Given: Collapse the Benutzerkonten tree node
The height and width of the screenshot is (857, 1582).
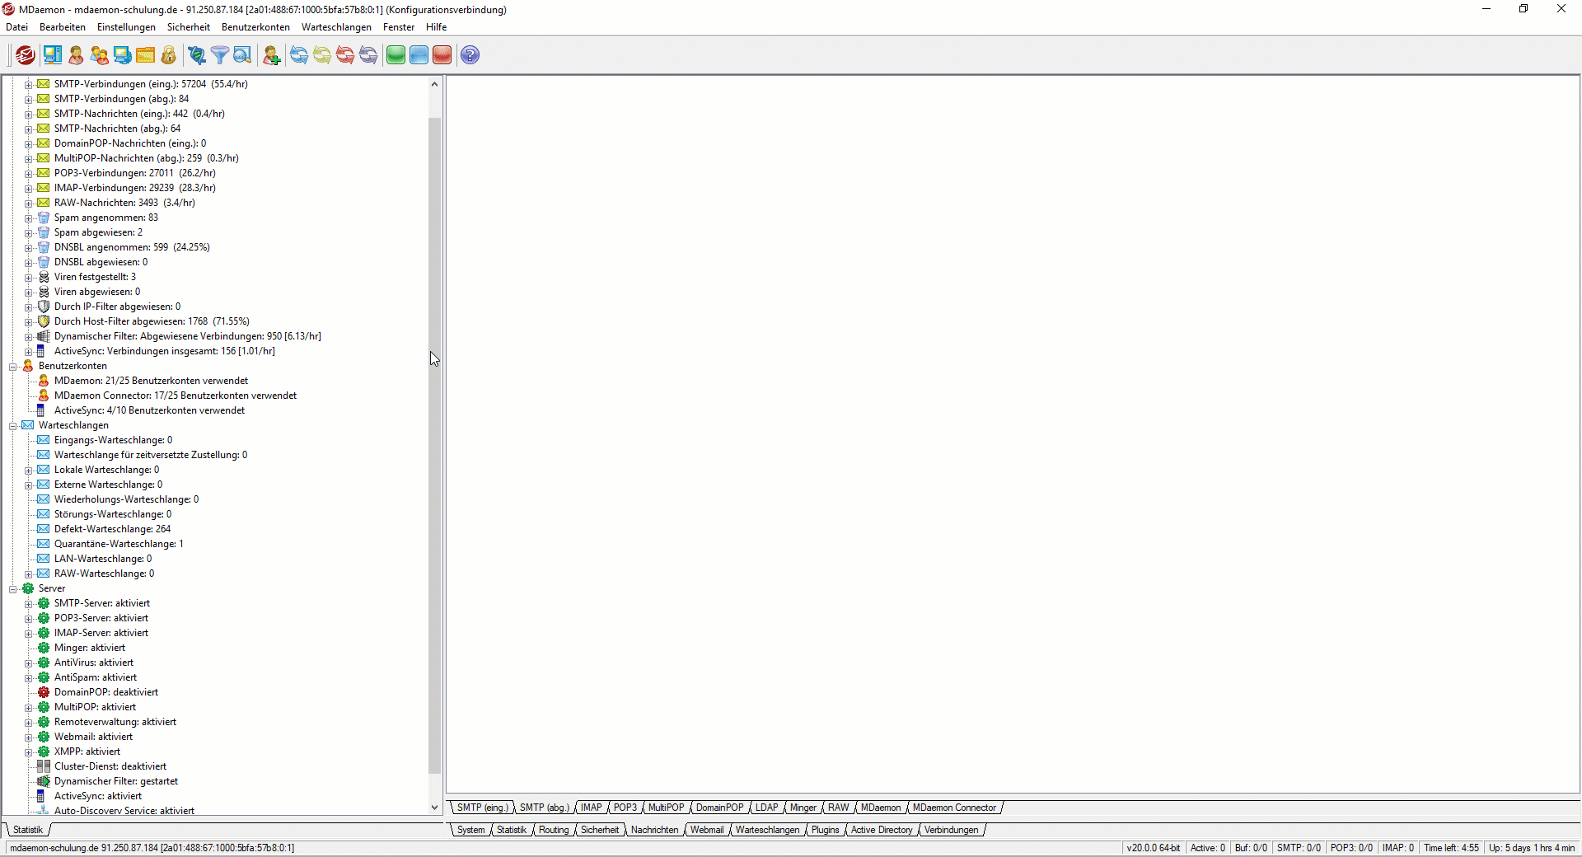Looking at the screenshot, I should click(x=13, y=367).
